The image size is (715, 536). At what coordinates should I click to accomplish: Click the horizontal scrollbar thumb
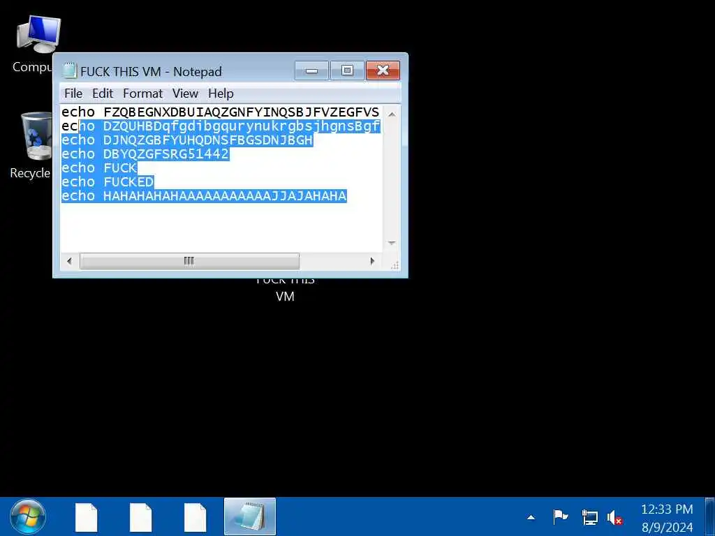click(x=189, y=261)
